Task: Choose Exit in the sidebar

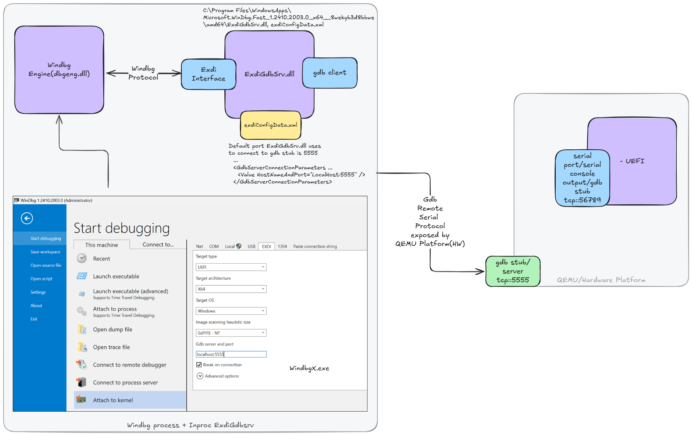Action: click(40, 319)
